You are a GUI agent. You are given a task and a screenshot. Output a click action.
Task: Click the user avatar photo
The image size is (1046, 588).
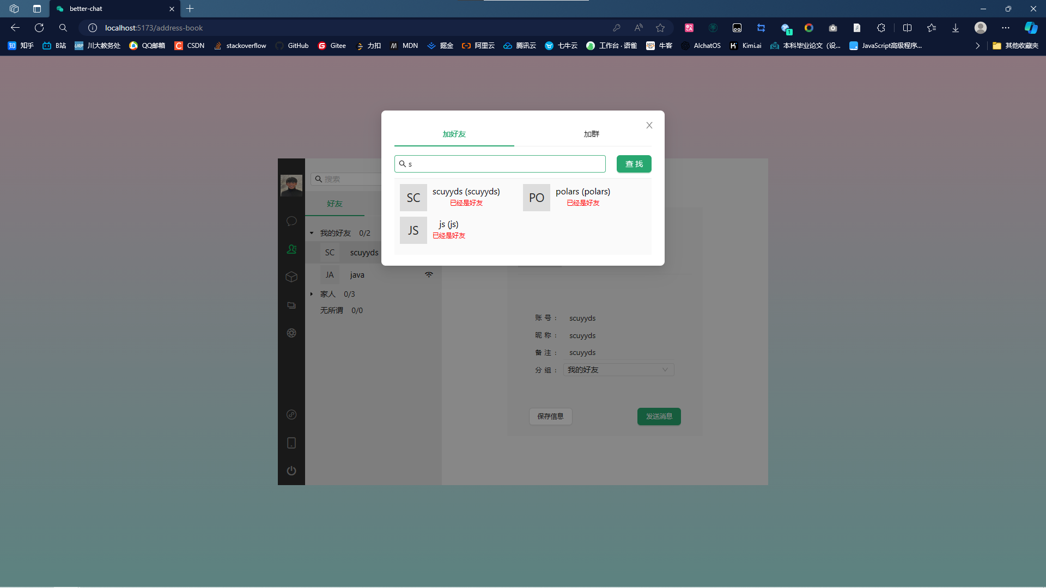[291, 186]
